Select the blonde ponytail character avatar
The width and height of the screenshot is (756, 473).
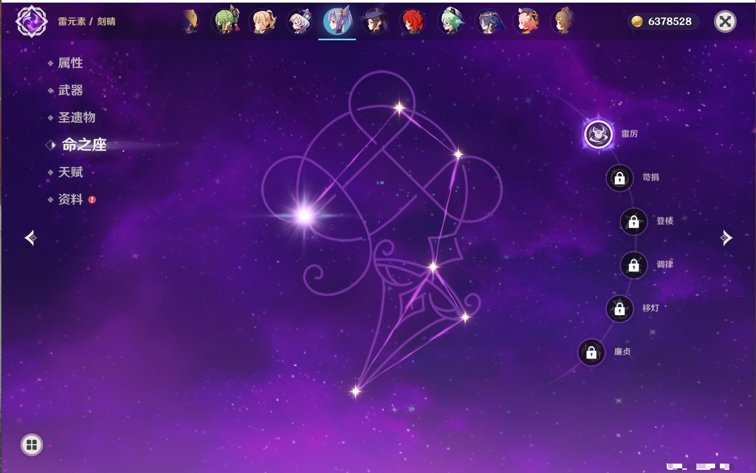click(x=263, y=21)
